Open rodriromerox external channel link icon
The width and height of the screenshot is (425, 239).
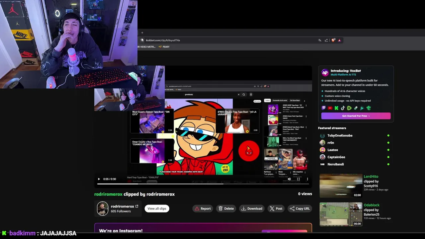coord(137,206)
